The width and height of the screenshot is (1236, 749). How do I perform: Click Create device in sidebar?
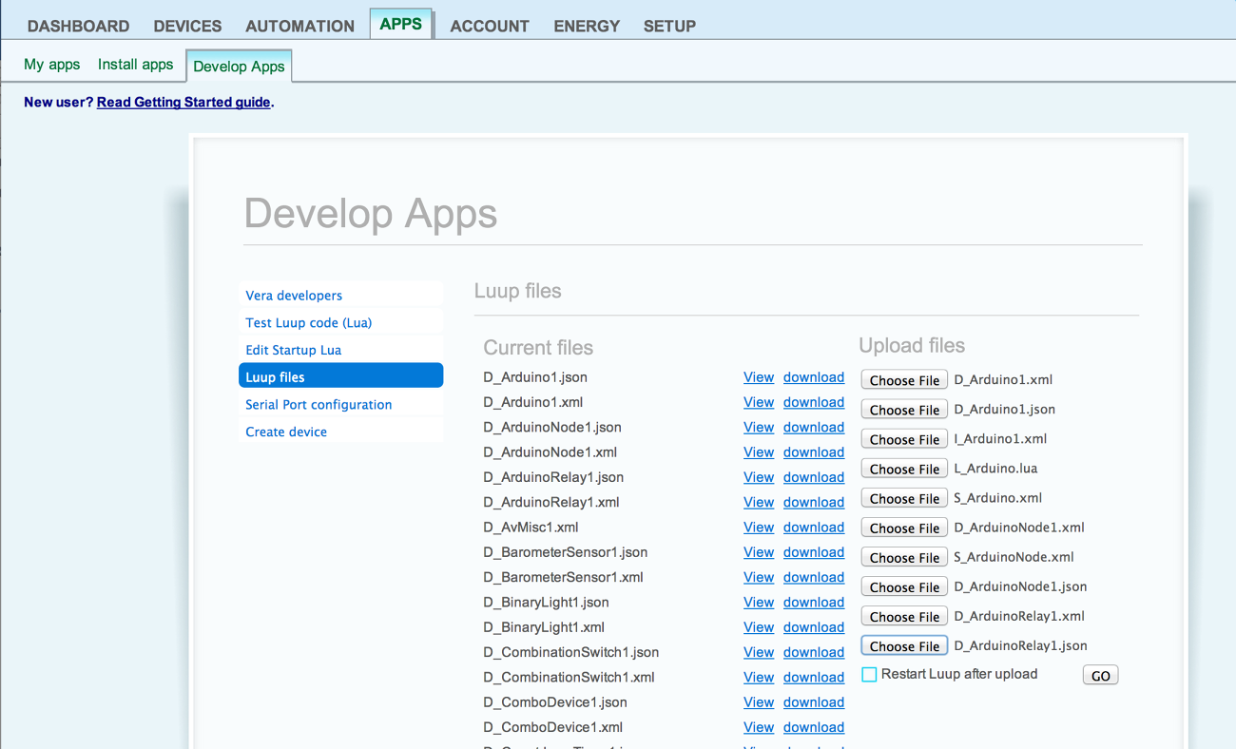click(x=286, y=432)
